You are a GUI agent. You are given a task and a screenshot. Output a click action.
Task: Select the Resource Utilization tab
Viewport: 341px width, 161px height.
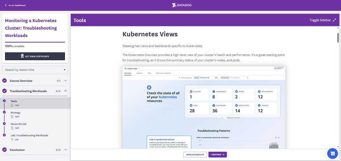(x=163, y=73)
